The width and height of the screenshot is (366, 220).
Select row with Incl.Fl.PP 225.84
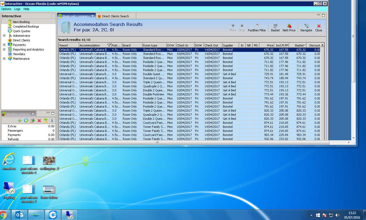[x=190, y=135]
